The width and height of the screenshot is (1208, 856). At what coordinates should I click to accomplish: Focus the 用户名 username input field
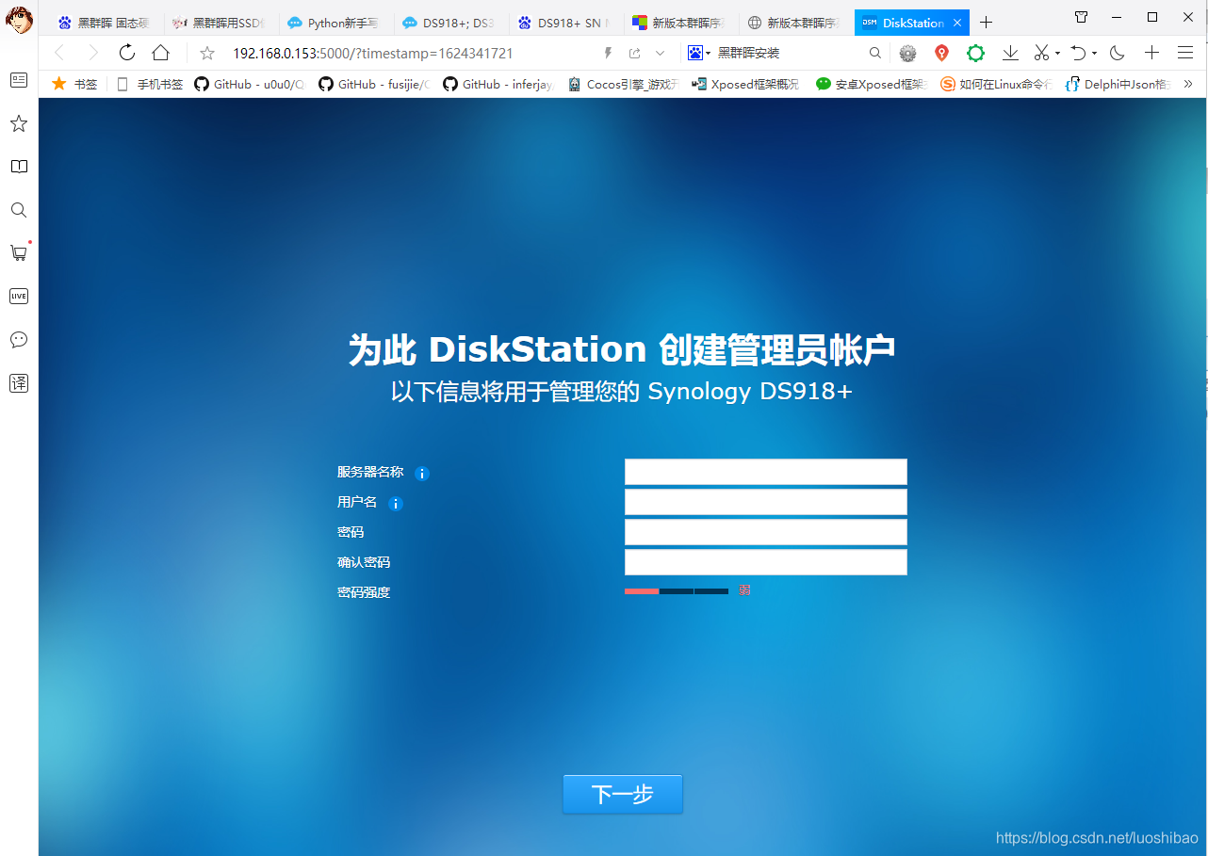[765, 502]
